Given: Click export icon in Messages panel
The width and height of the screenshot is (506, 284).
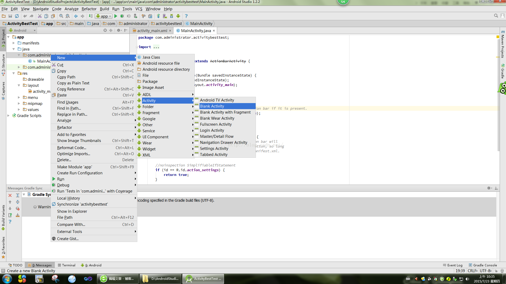Looking at the screenshot, I should click(10, 215).
